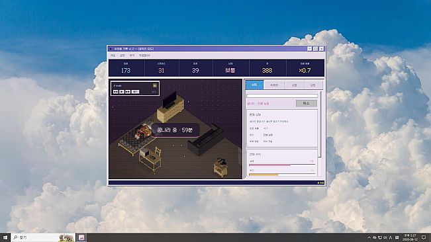This screenshot has height=242, width=431.
Task: Maximize the game window
Action: 316,48
